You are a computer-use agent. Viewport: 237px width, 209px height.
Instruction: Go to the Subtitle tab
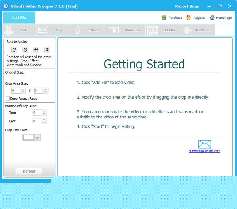(163, 30)
